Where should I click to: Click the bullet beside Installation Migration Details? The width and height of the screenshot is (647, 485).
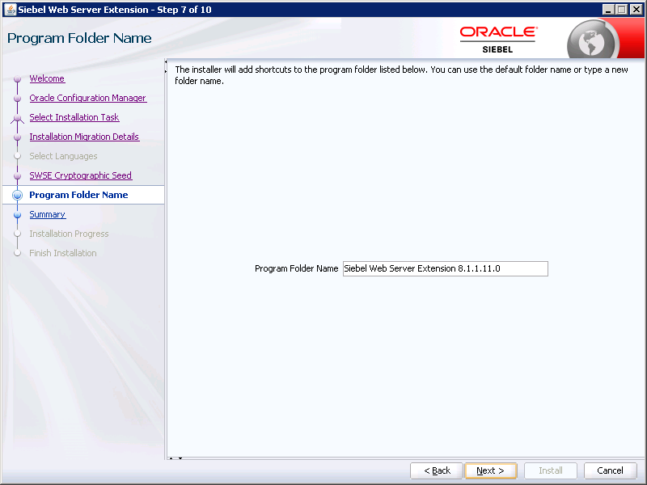click(17, 137)
